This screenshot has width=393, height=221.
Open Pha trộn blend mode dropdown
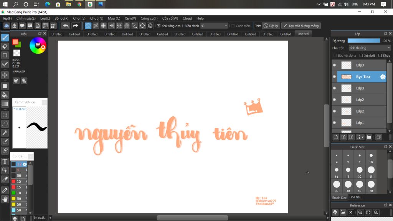click(370, 48)
